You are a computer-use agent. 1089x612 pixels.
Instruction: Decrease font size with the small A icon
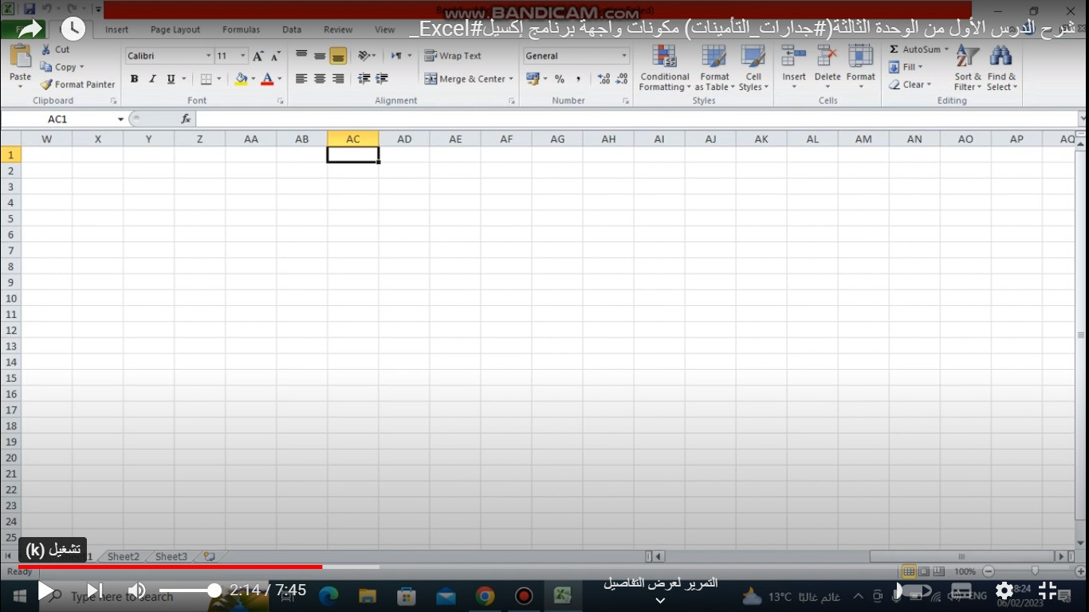(x=276, y=56)
